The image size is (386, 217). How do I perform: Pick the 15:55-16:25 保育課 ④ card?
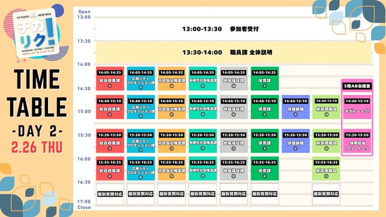265,169
